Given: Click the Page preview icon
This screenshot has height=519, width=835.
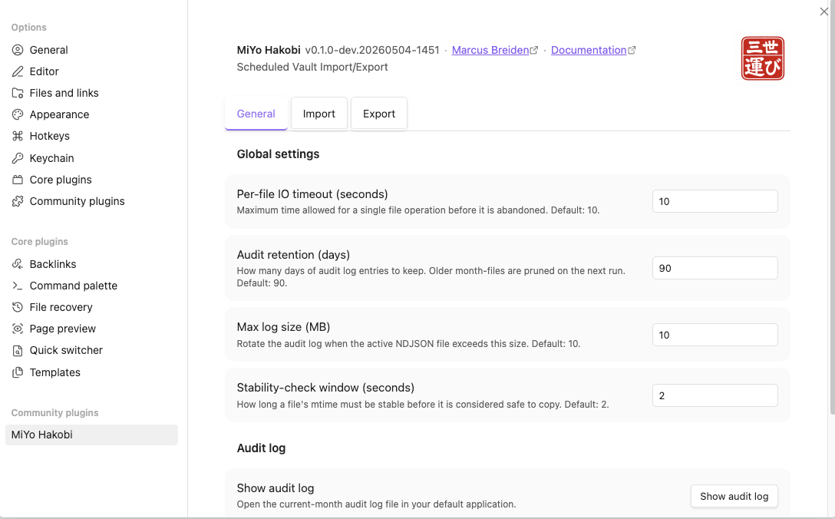Looking at the screenshot, I should (18, 329).
